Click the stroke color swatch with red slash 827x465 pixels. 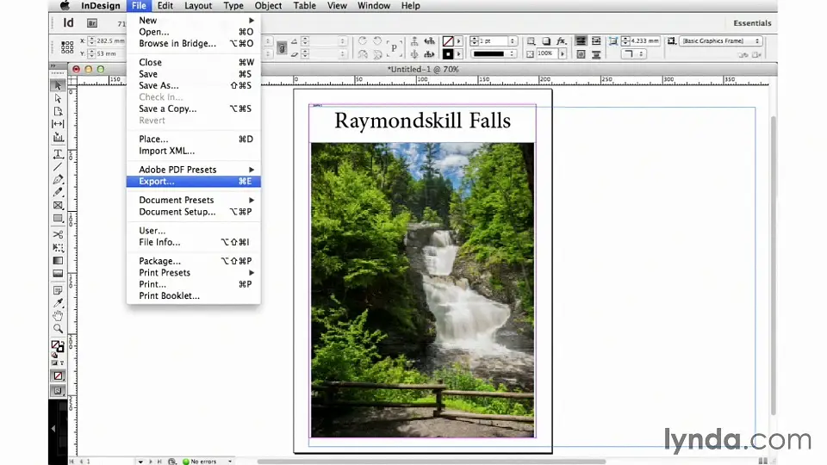coord(448,41)
